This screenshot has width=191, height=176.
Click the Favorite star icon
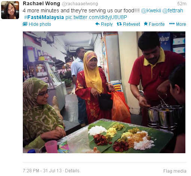click(146, 24)
